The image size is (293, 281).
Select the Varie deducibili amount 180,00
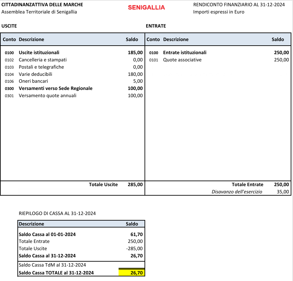tap(135, 74)
